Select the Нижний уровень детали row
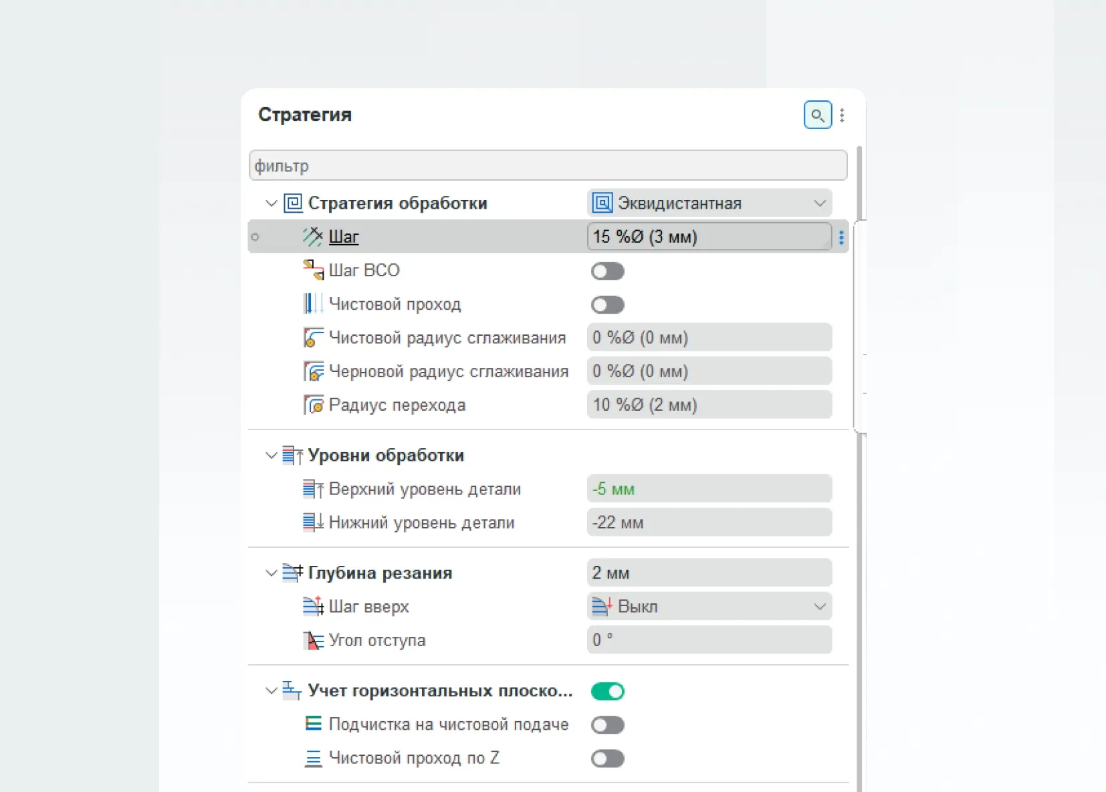The height and width of the screenshot is (792, 1106). 548,522
